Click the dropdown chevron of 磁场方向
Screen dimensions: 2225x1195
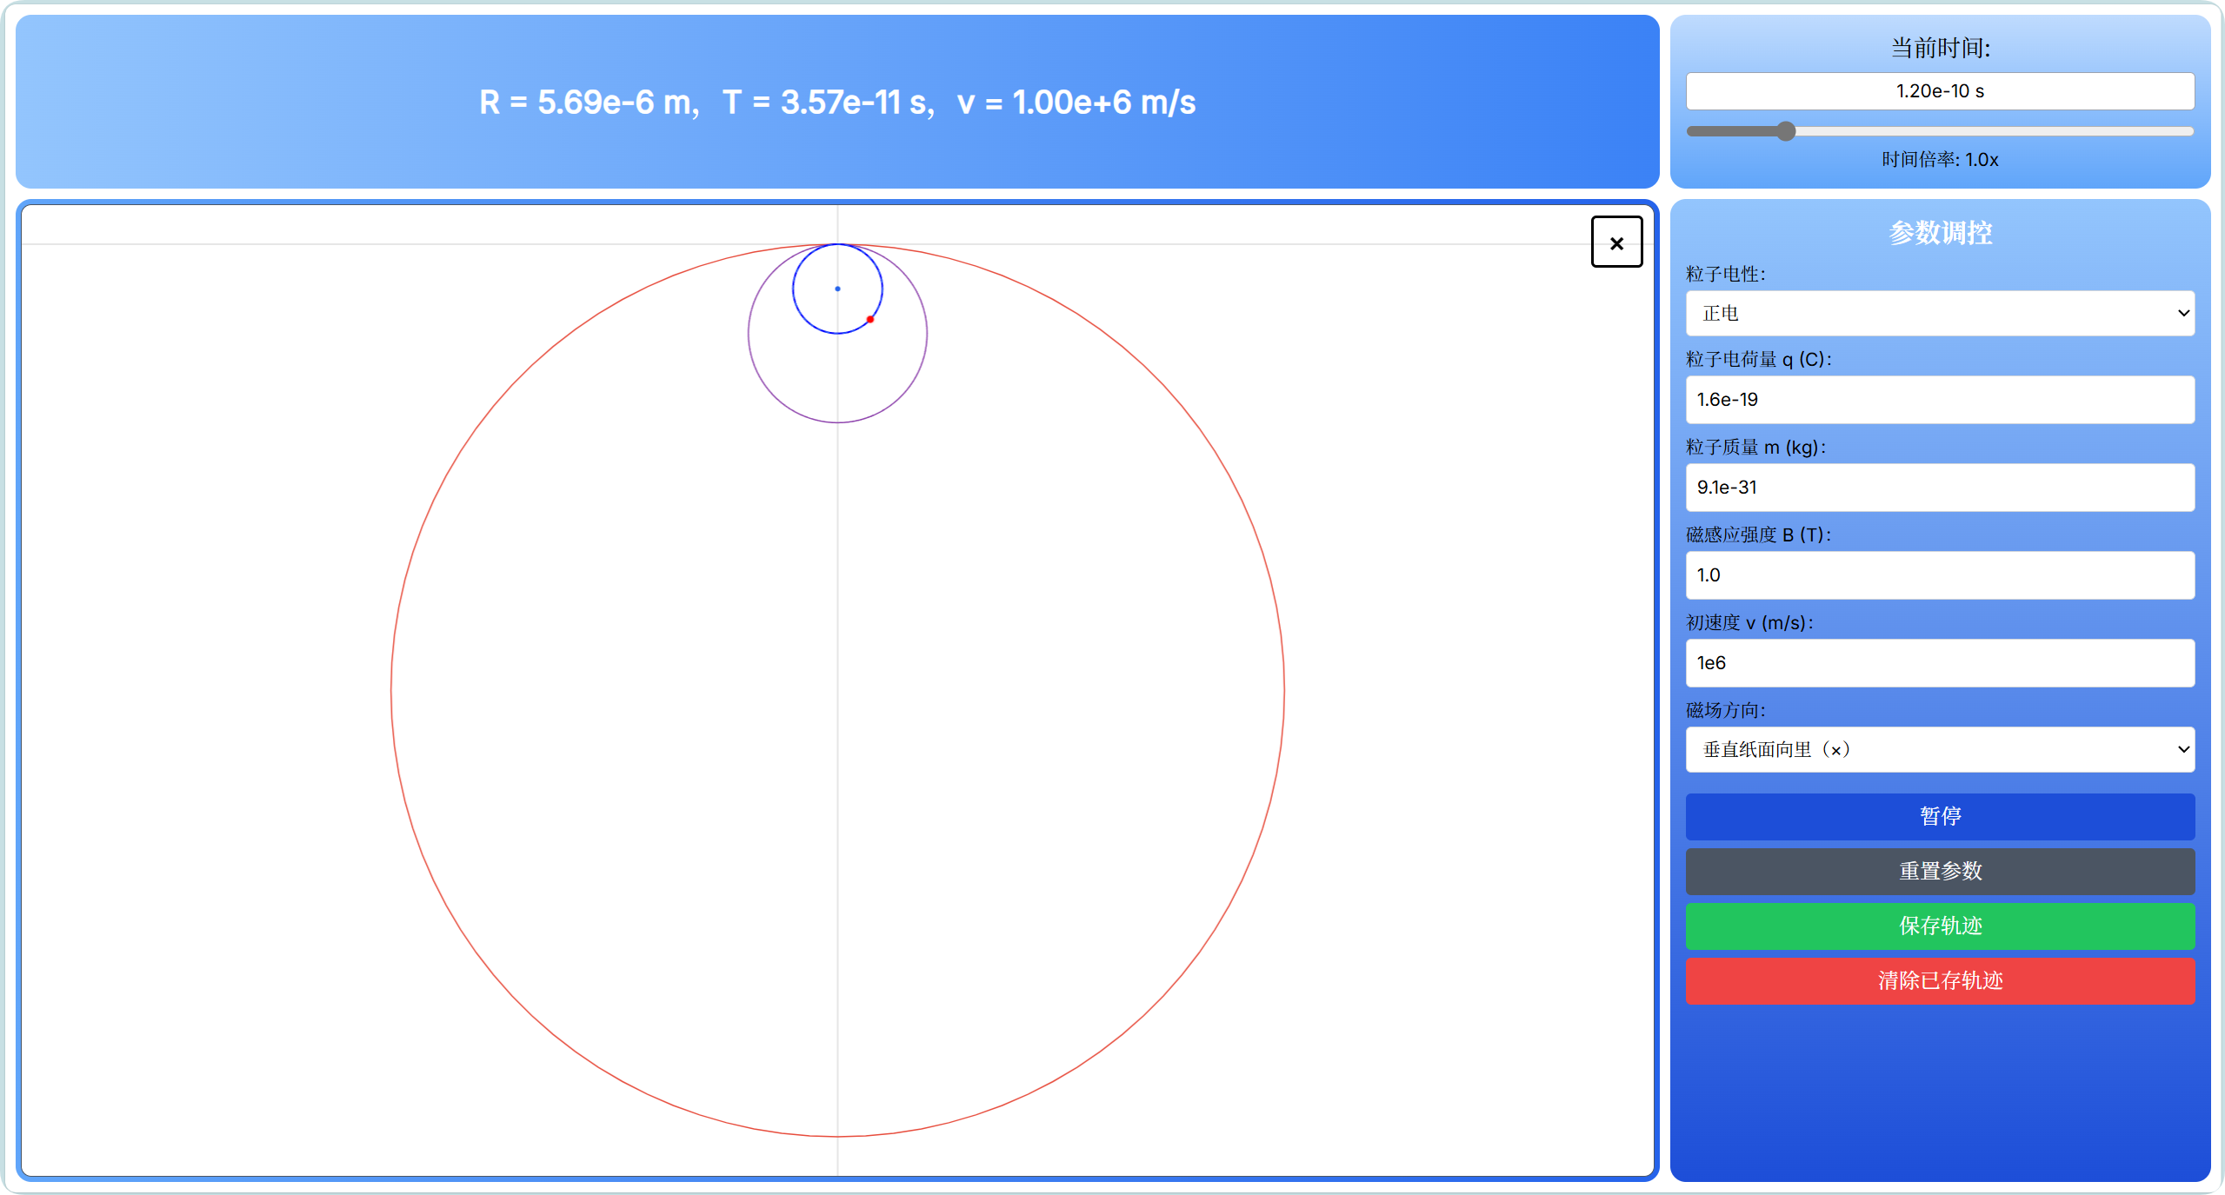click(2182, 749)
